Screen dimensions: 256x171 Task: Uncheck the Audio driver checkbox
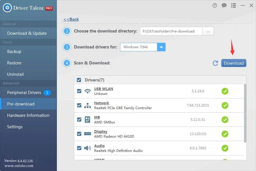(79, 148)
